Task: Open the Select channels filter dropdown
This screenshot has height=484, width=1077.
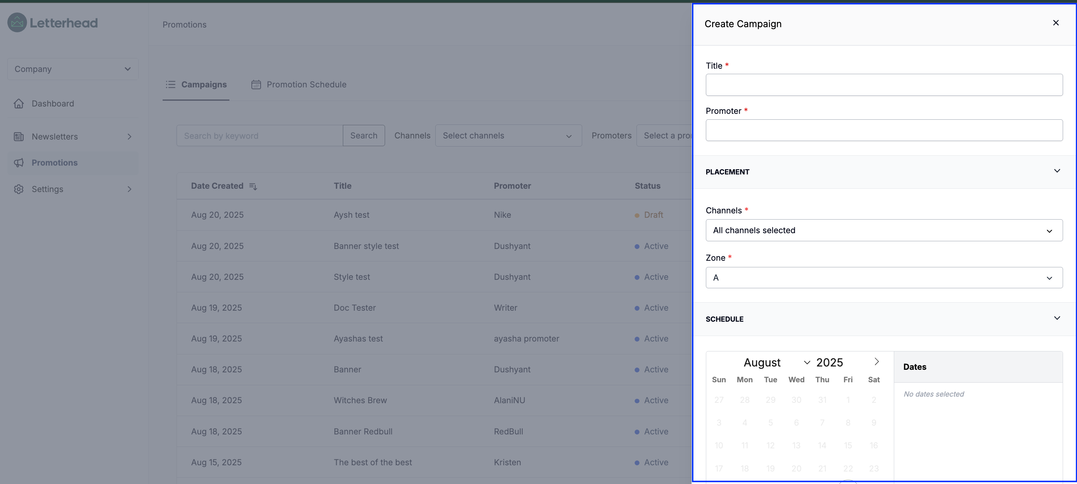Action: [508, 136]
